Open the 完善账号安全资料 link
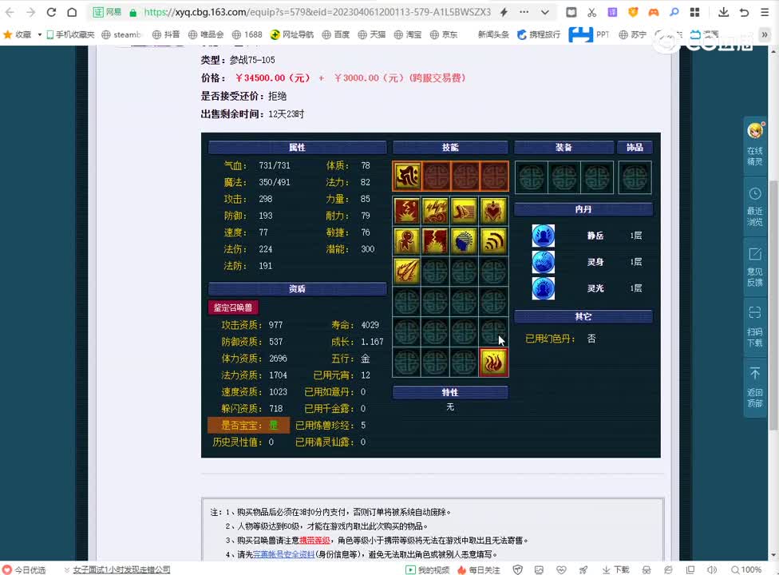Screen dimensions: 779x575 (283, 554)
